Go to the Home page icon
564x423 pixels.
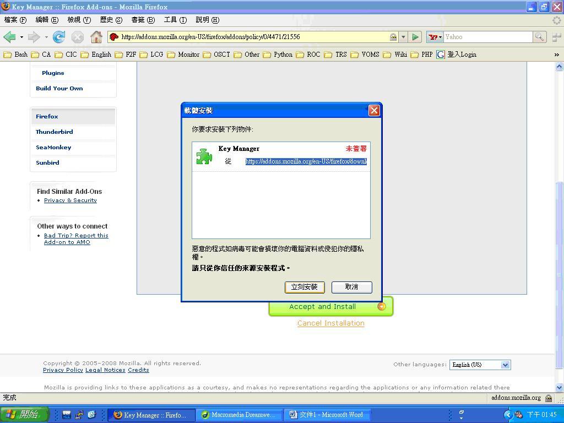tap(96, 37)
